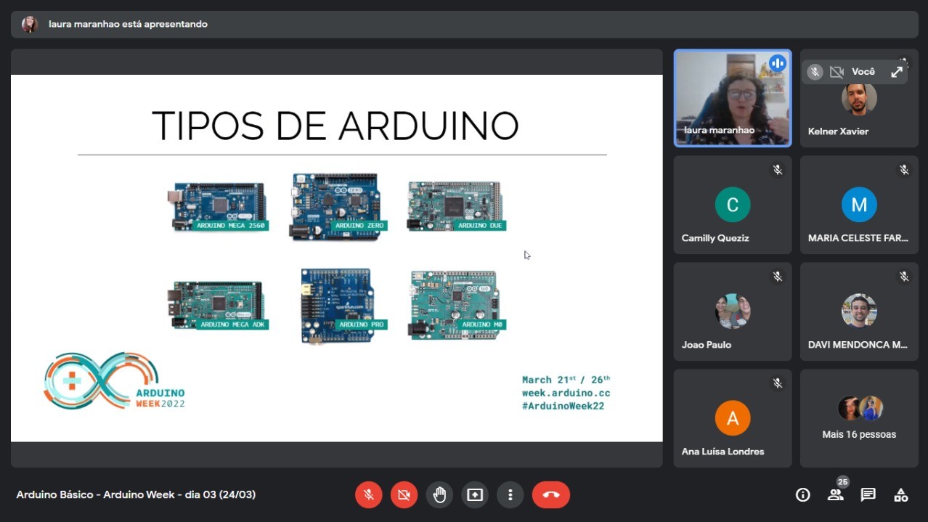The width and height of the screenshot is (928, 522).
Task: Select DAVI MENDONCA participant tile
Action: coord(859,311)
